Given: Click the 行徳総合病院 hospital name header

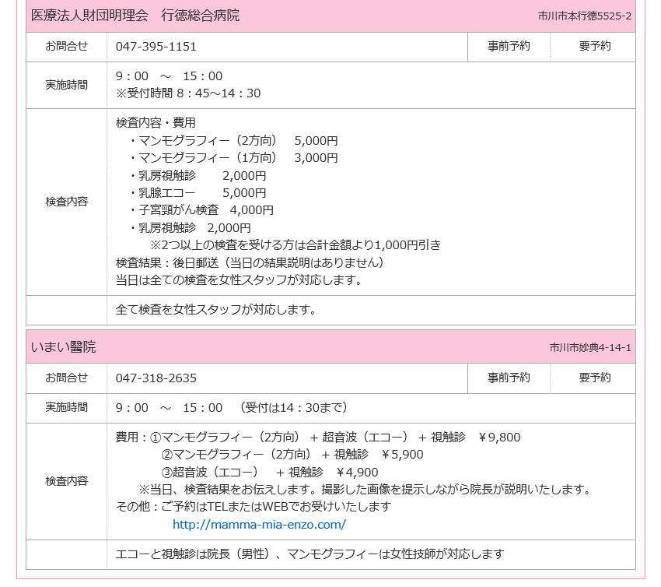Looking at the screenshot, I should pos(135,16).
